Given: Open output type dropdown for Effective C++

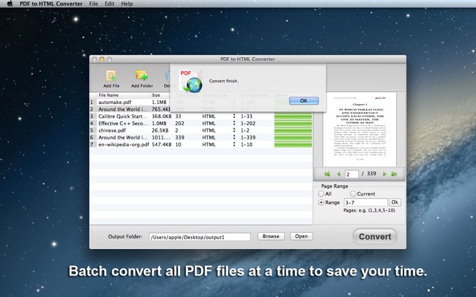Looking at the screenshot, I should coord(234,124).
